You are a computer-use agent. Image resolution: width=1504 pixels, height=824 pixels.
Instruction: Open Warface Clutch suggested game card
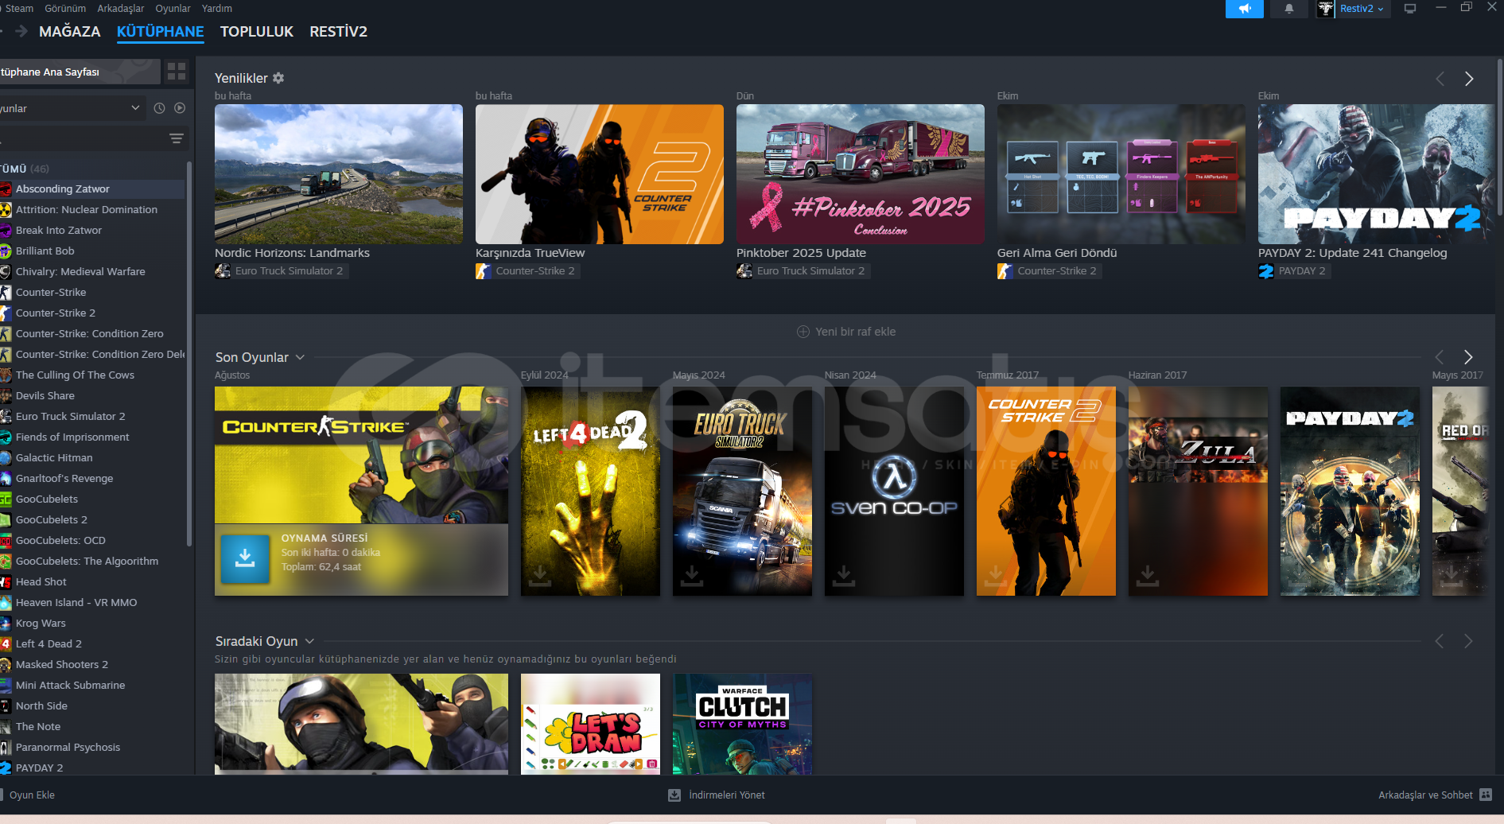coord(742,724)
